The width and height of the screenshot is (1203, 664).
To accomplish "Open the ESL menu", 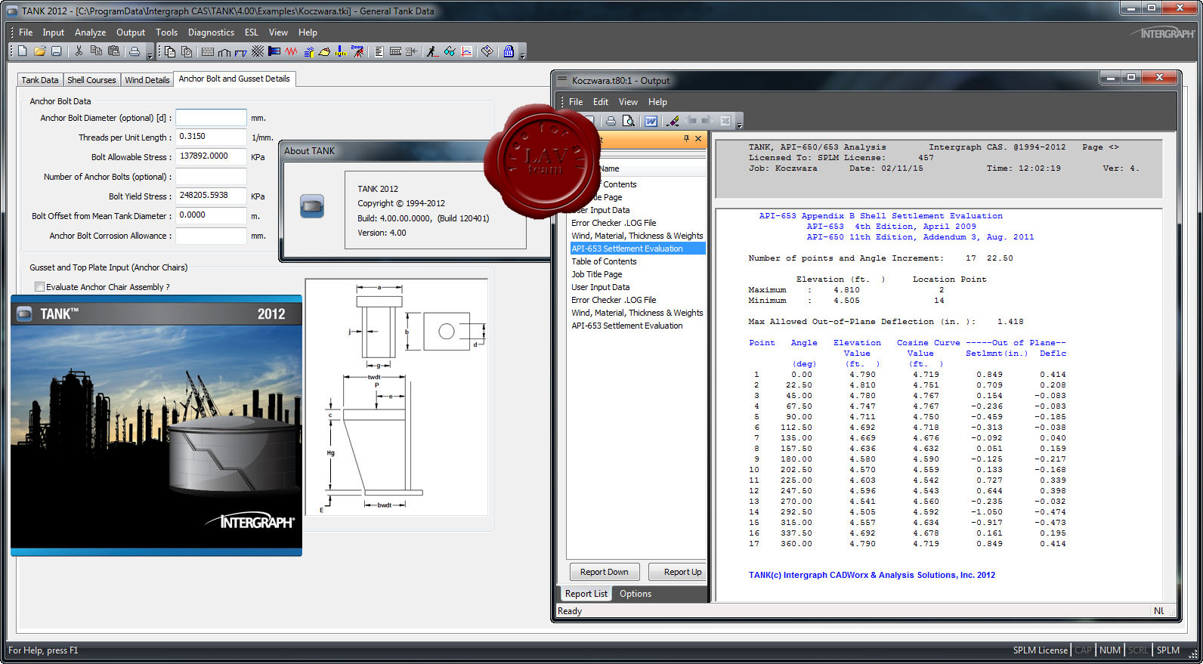I will point(252,32).
